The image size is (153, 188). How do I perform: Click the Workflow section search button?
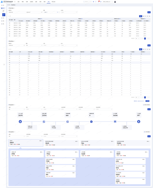point(149,45)
